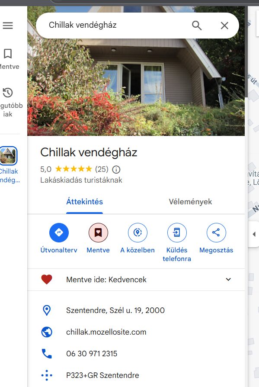Clear the search with X icon
Viewport: 259px width, 387px height.
pyautogui.click(x=224, y=26)
